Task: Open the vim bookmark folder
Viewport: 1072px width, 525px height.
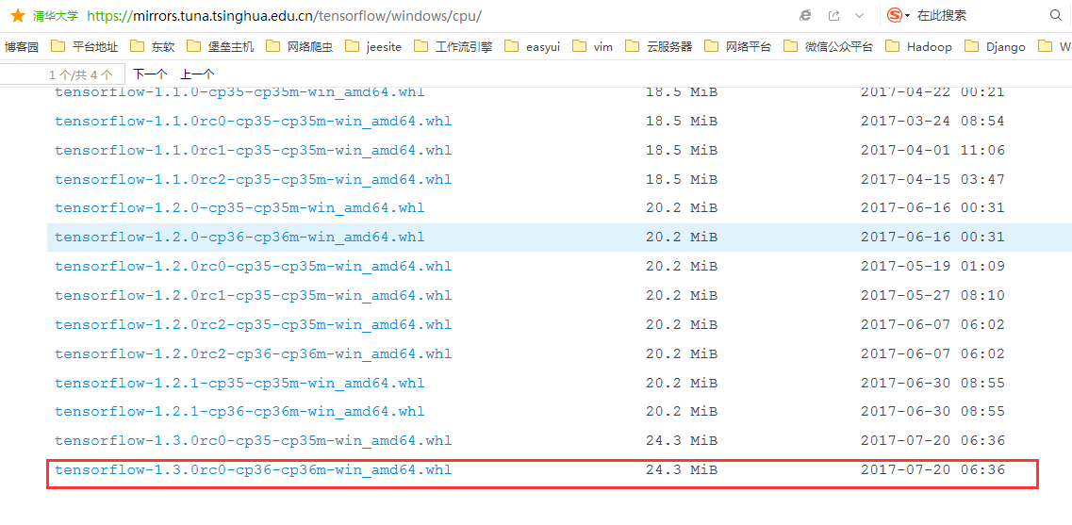Action: (592, 46)
